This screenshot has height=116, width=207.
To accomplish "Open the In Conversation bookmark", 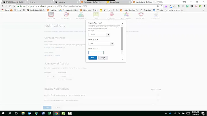I will pyautogui.click(x=174, y=10).
